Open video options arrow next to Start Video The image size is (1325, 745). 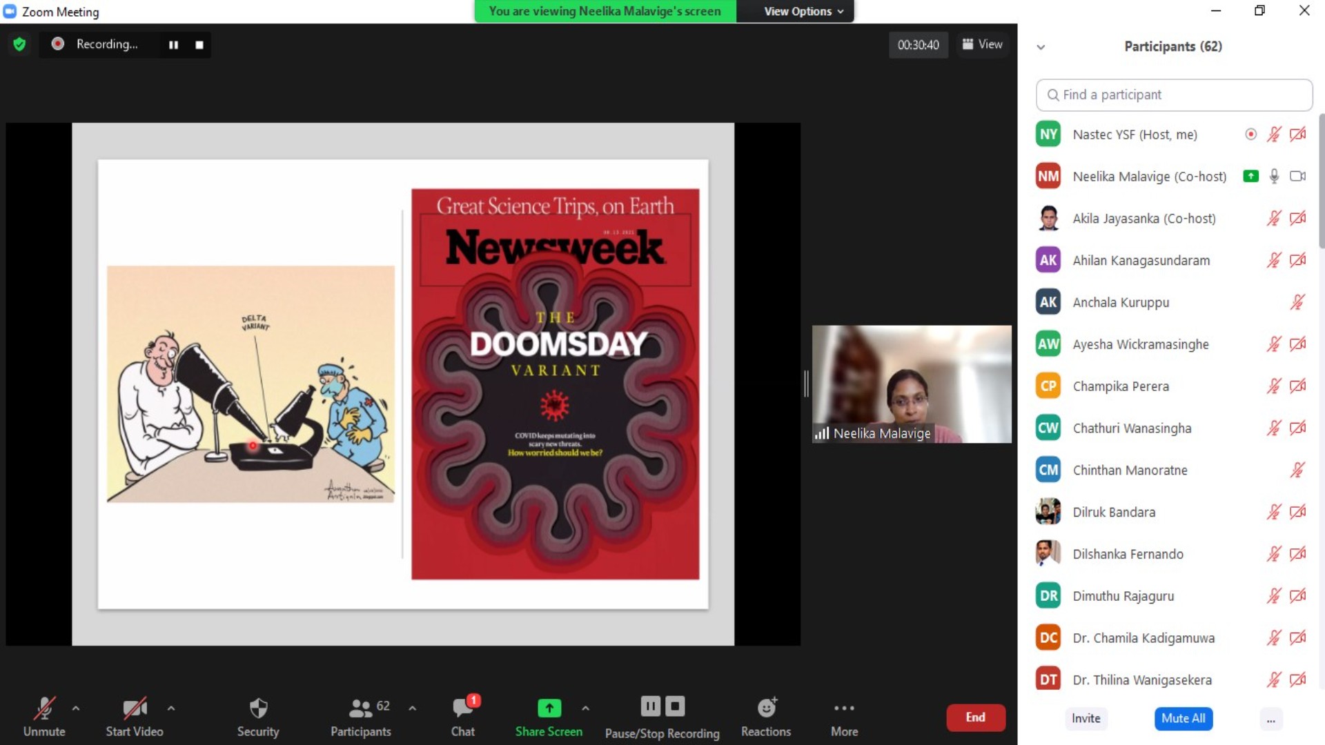pyautogui.click(x=171, y=708)
